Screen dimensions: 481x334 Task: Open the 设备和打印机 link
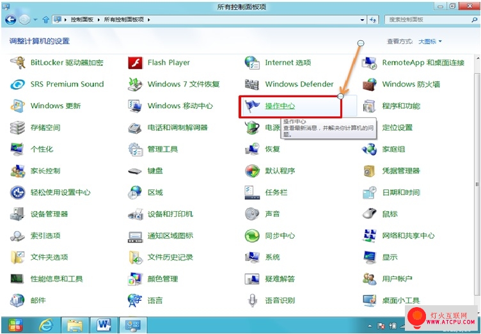(x=170, y=214)
